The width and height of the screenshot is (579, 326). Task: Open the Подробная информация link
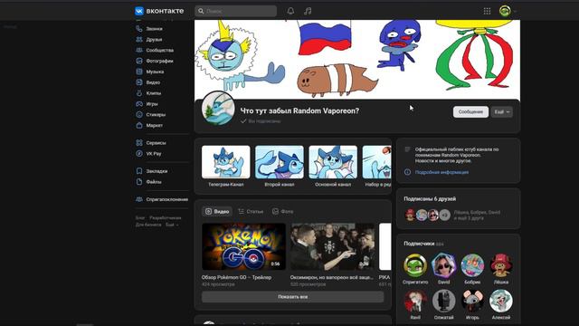(x=441, y=172)
